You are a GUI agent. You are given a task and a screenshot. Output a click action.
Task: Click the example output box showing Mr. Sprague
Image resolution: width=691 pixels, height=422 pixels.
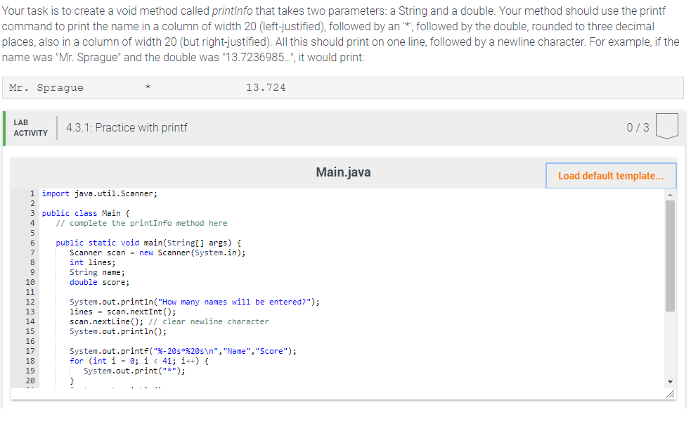pyautogui.click(x=344, y=87)
